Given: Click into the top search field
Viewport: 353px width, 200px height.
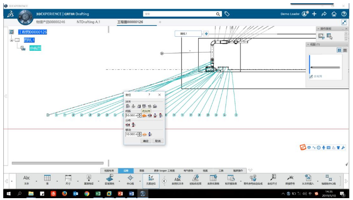Looking at the screenshot, I should pyautogui.click(x=179, y=14).
